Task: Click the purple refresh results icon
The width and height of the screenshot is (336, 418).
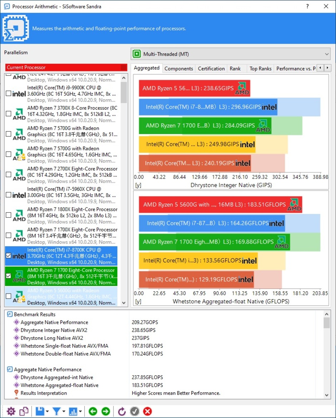Action: pyautogui.click(x=122, y=411)
